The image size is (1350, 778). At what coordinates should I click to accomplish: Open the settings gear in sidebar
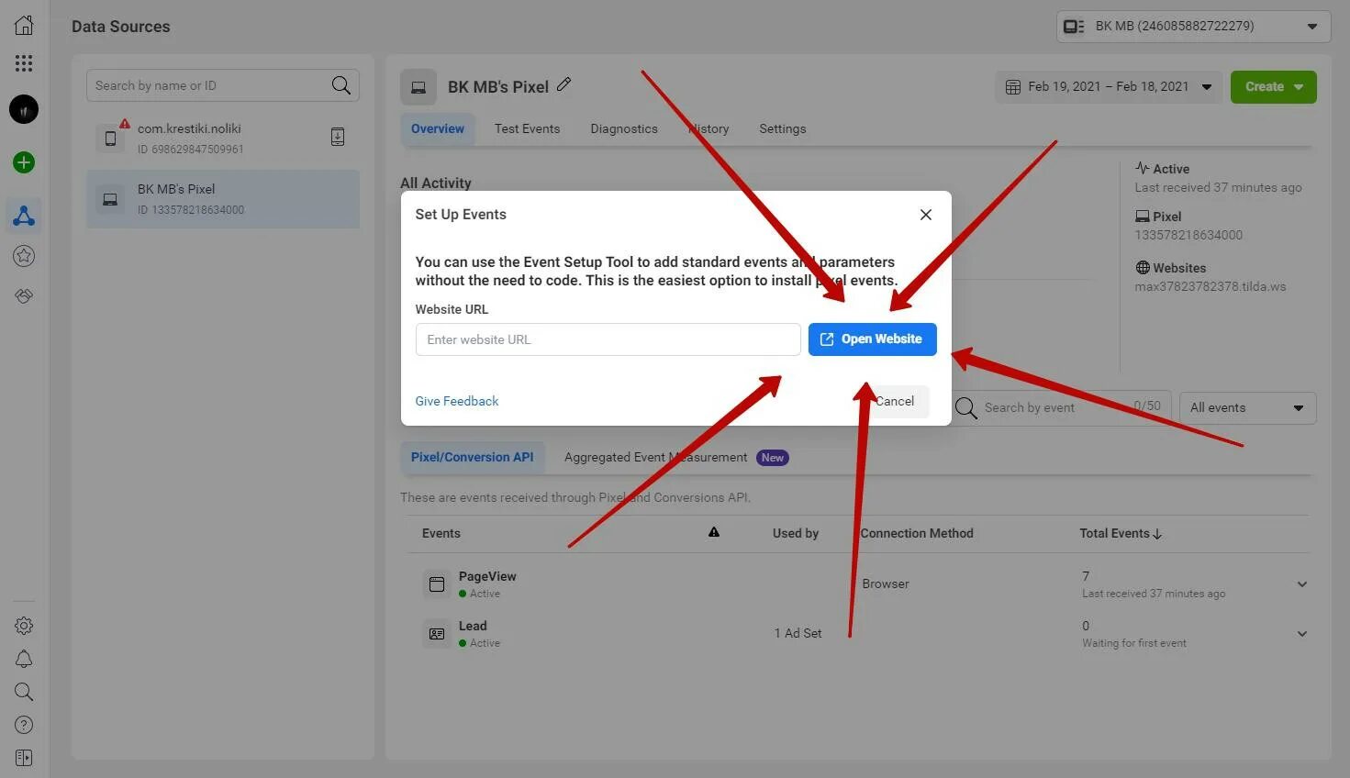pyautogui.click(x=24, y=626)
